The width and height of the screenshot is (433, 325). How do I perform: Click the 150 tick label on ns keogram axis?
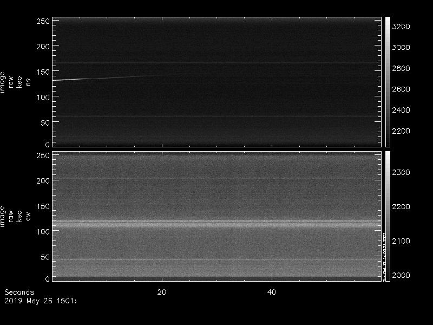(43, 72)
